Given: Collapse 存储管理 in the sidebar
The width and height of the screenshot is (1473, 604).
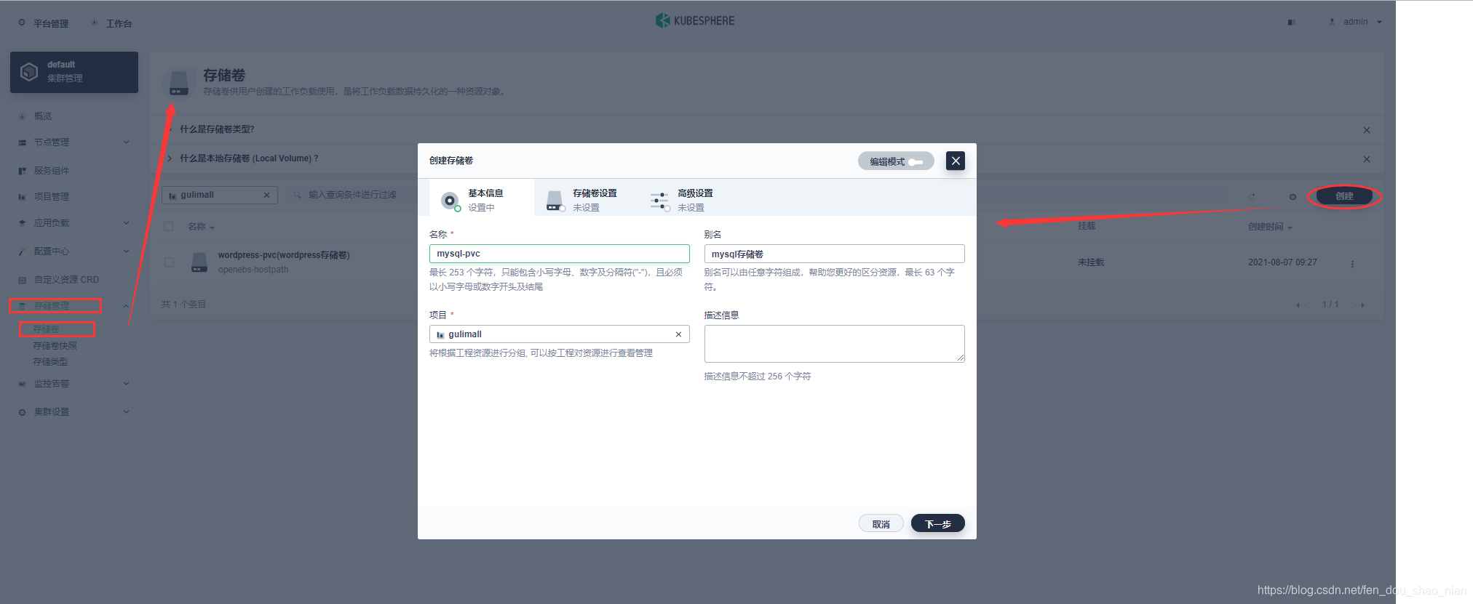Looking at the screenshot, I should point(74,306).
